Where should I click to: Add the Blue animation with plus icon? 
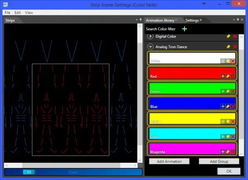click(223, 106)
